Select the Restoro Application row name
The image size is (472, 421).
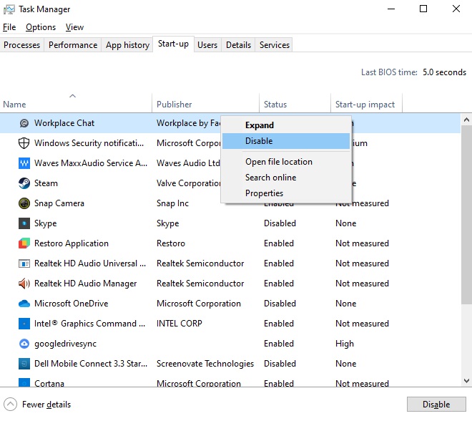click(x=72, y=243)
